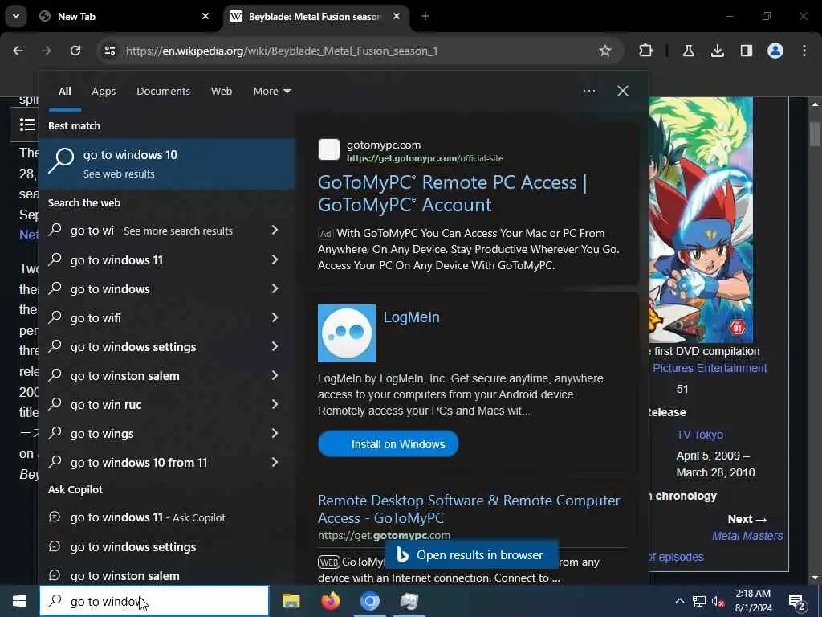The height and width of the screenshot is (617, 822).
Task: Switch to Web search filter
Action: tap(222, 92)
